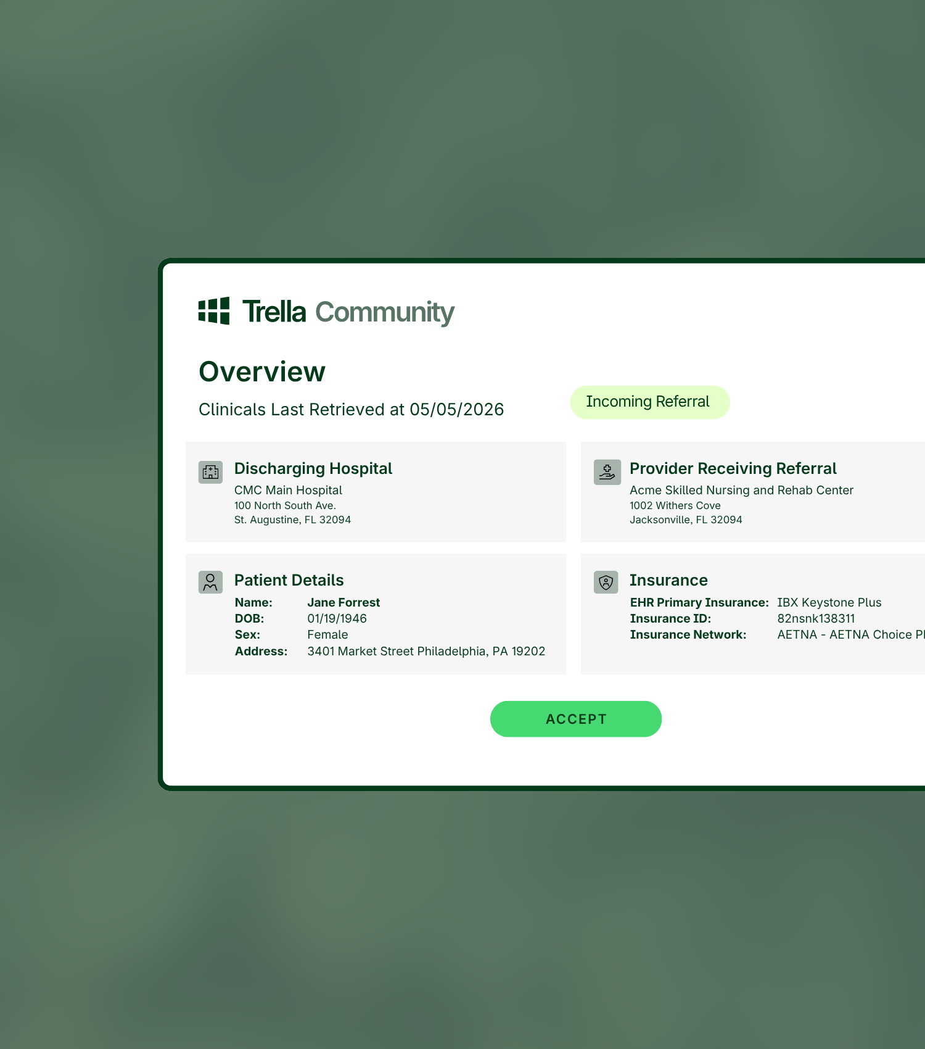The width and height of the screenshot is (925, 1049).
Task: Click 'Jacksonville, FL 32094' line
Action: pyautogui.click(x=686, y=520)
